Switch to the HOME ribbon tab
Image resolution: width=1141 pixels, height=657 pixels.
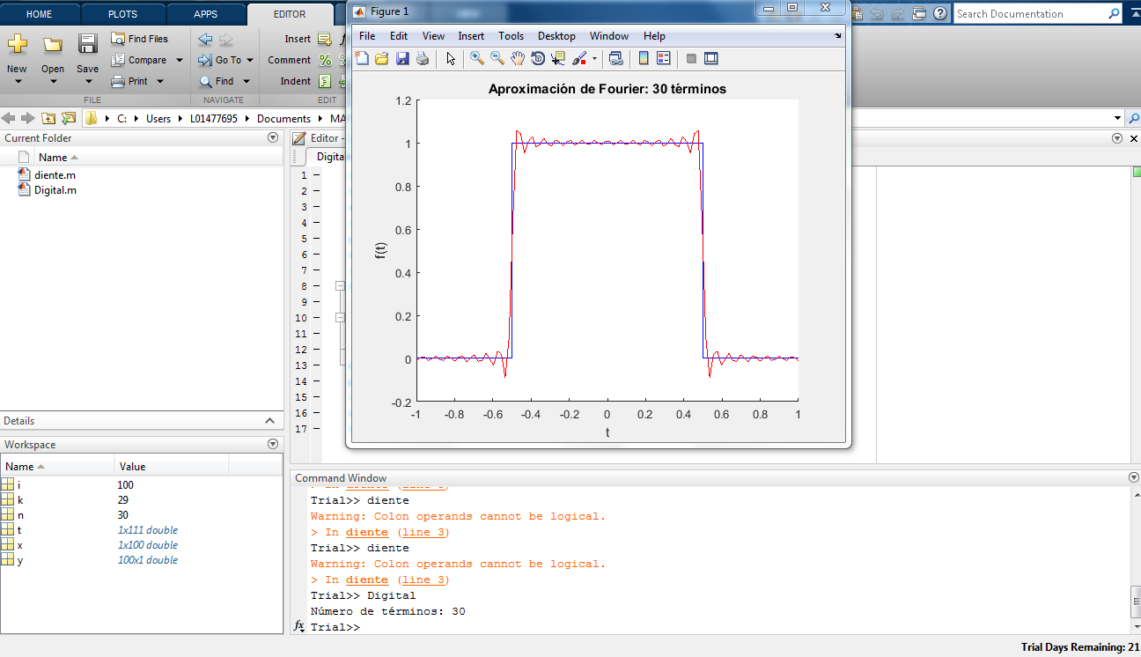pyautogui.click(x=39, y=14)
